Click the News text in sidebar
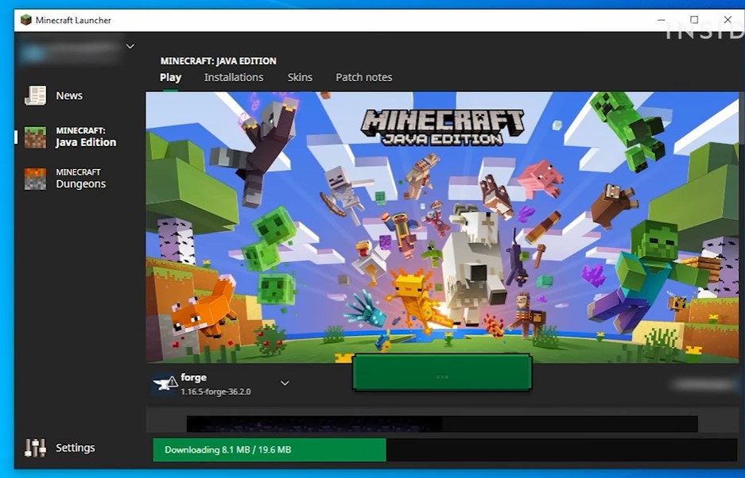This screenshot has height=478, width=745. point(69,96)
